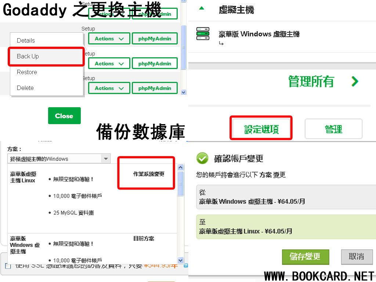
Task: Click the plan list scrollbar down arrow
Action: (180, 260)
